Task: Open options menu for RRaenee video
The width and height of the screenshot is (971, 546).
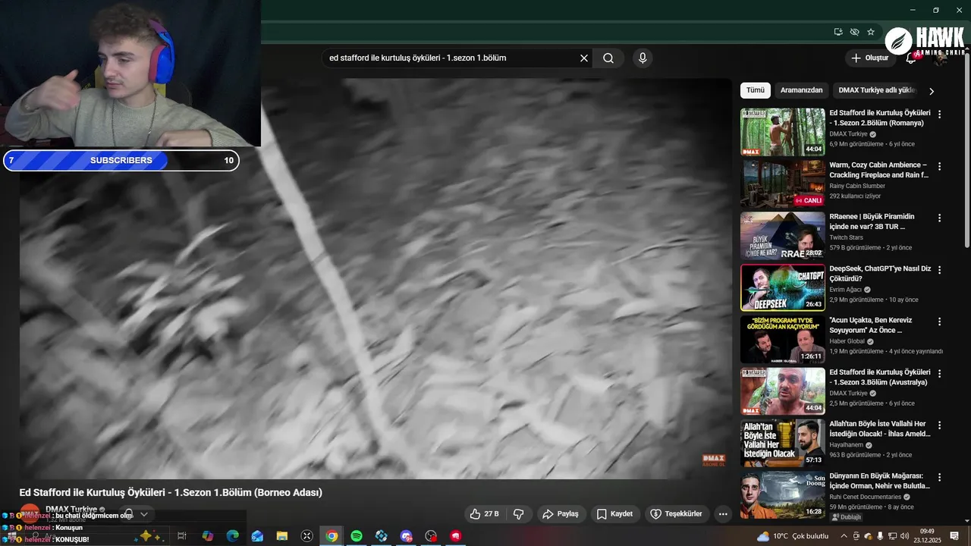Action: coord(940,218)
